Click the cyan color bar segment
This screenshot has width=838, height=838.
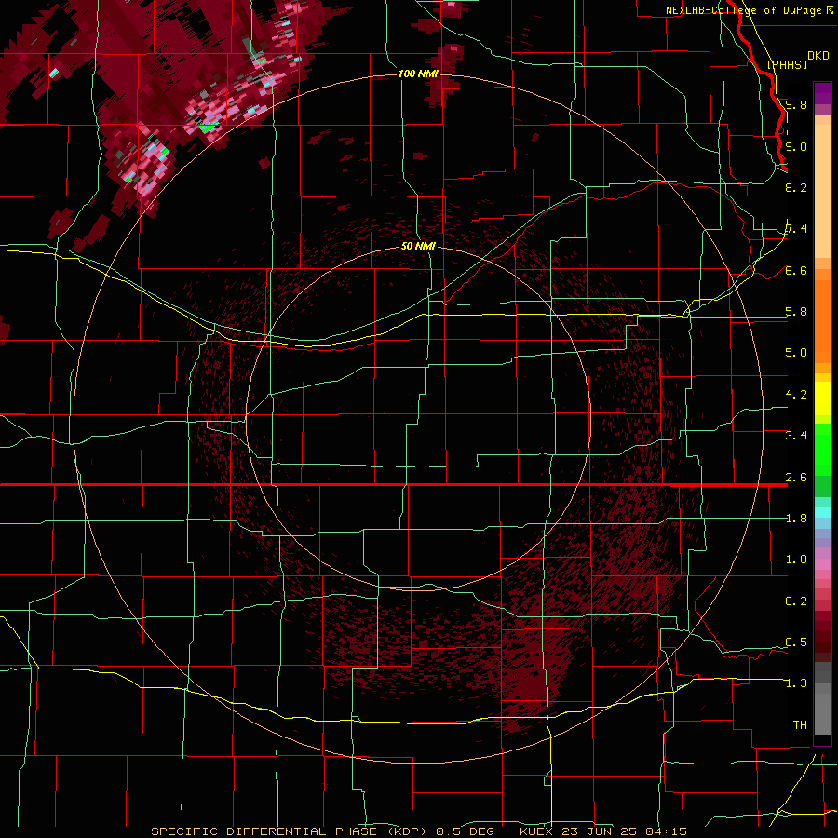(x=822, y=512)
